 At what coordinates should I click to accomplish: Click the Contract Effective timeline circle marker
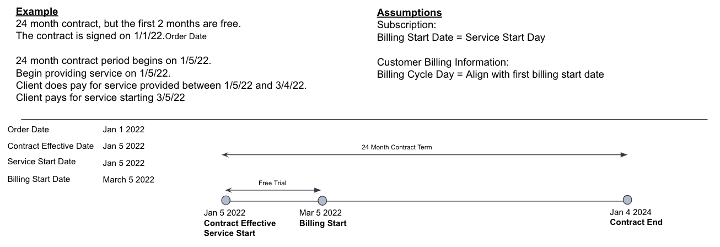[x=225, y=200]
